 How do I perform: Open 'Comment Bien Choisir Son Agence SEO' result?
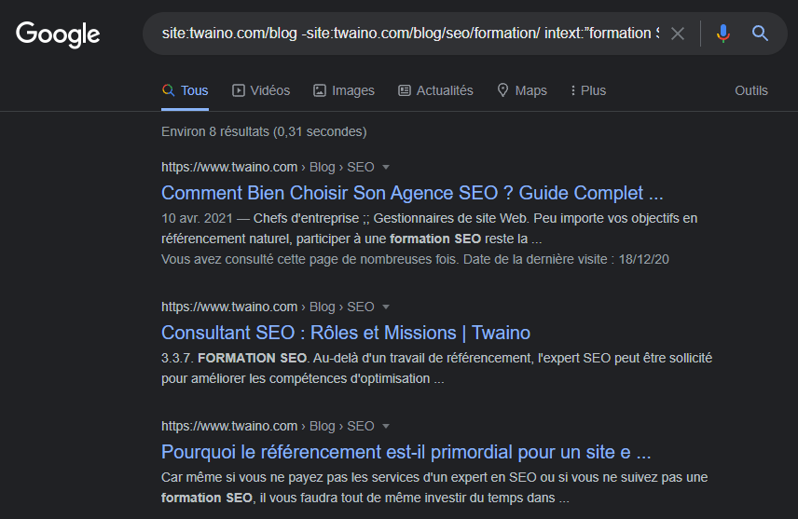tap(412, 194)
